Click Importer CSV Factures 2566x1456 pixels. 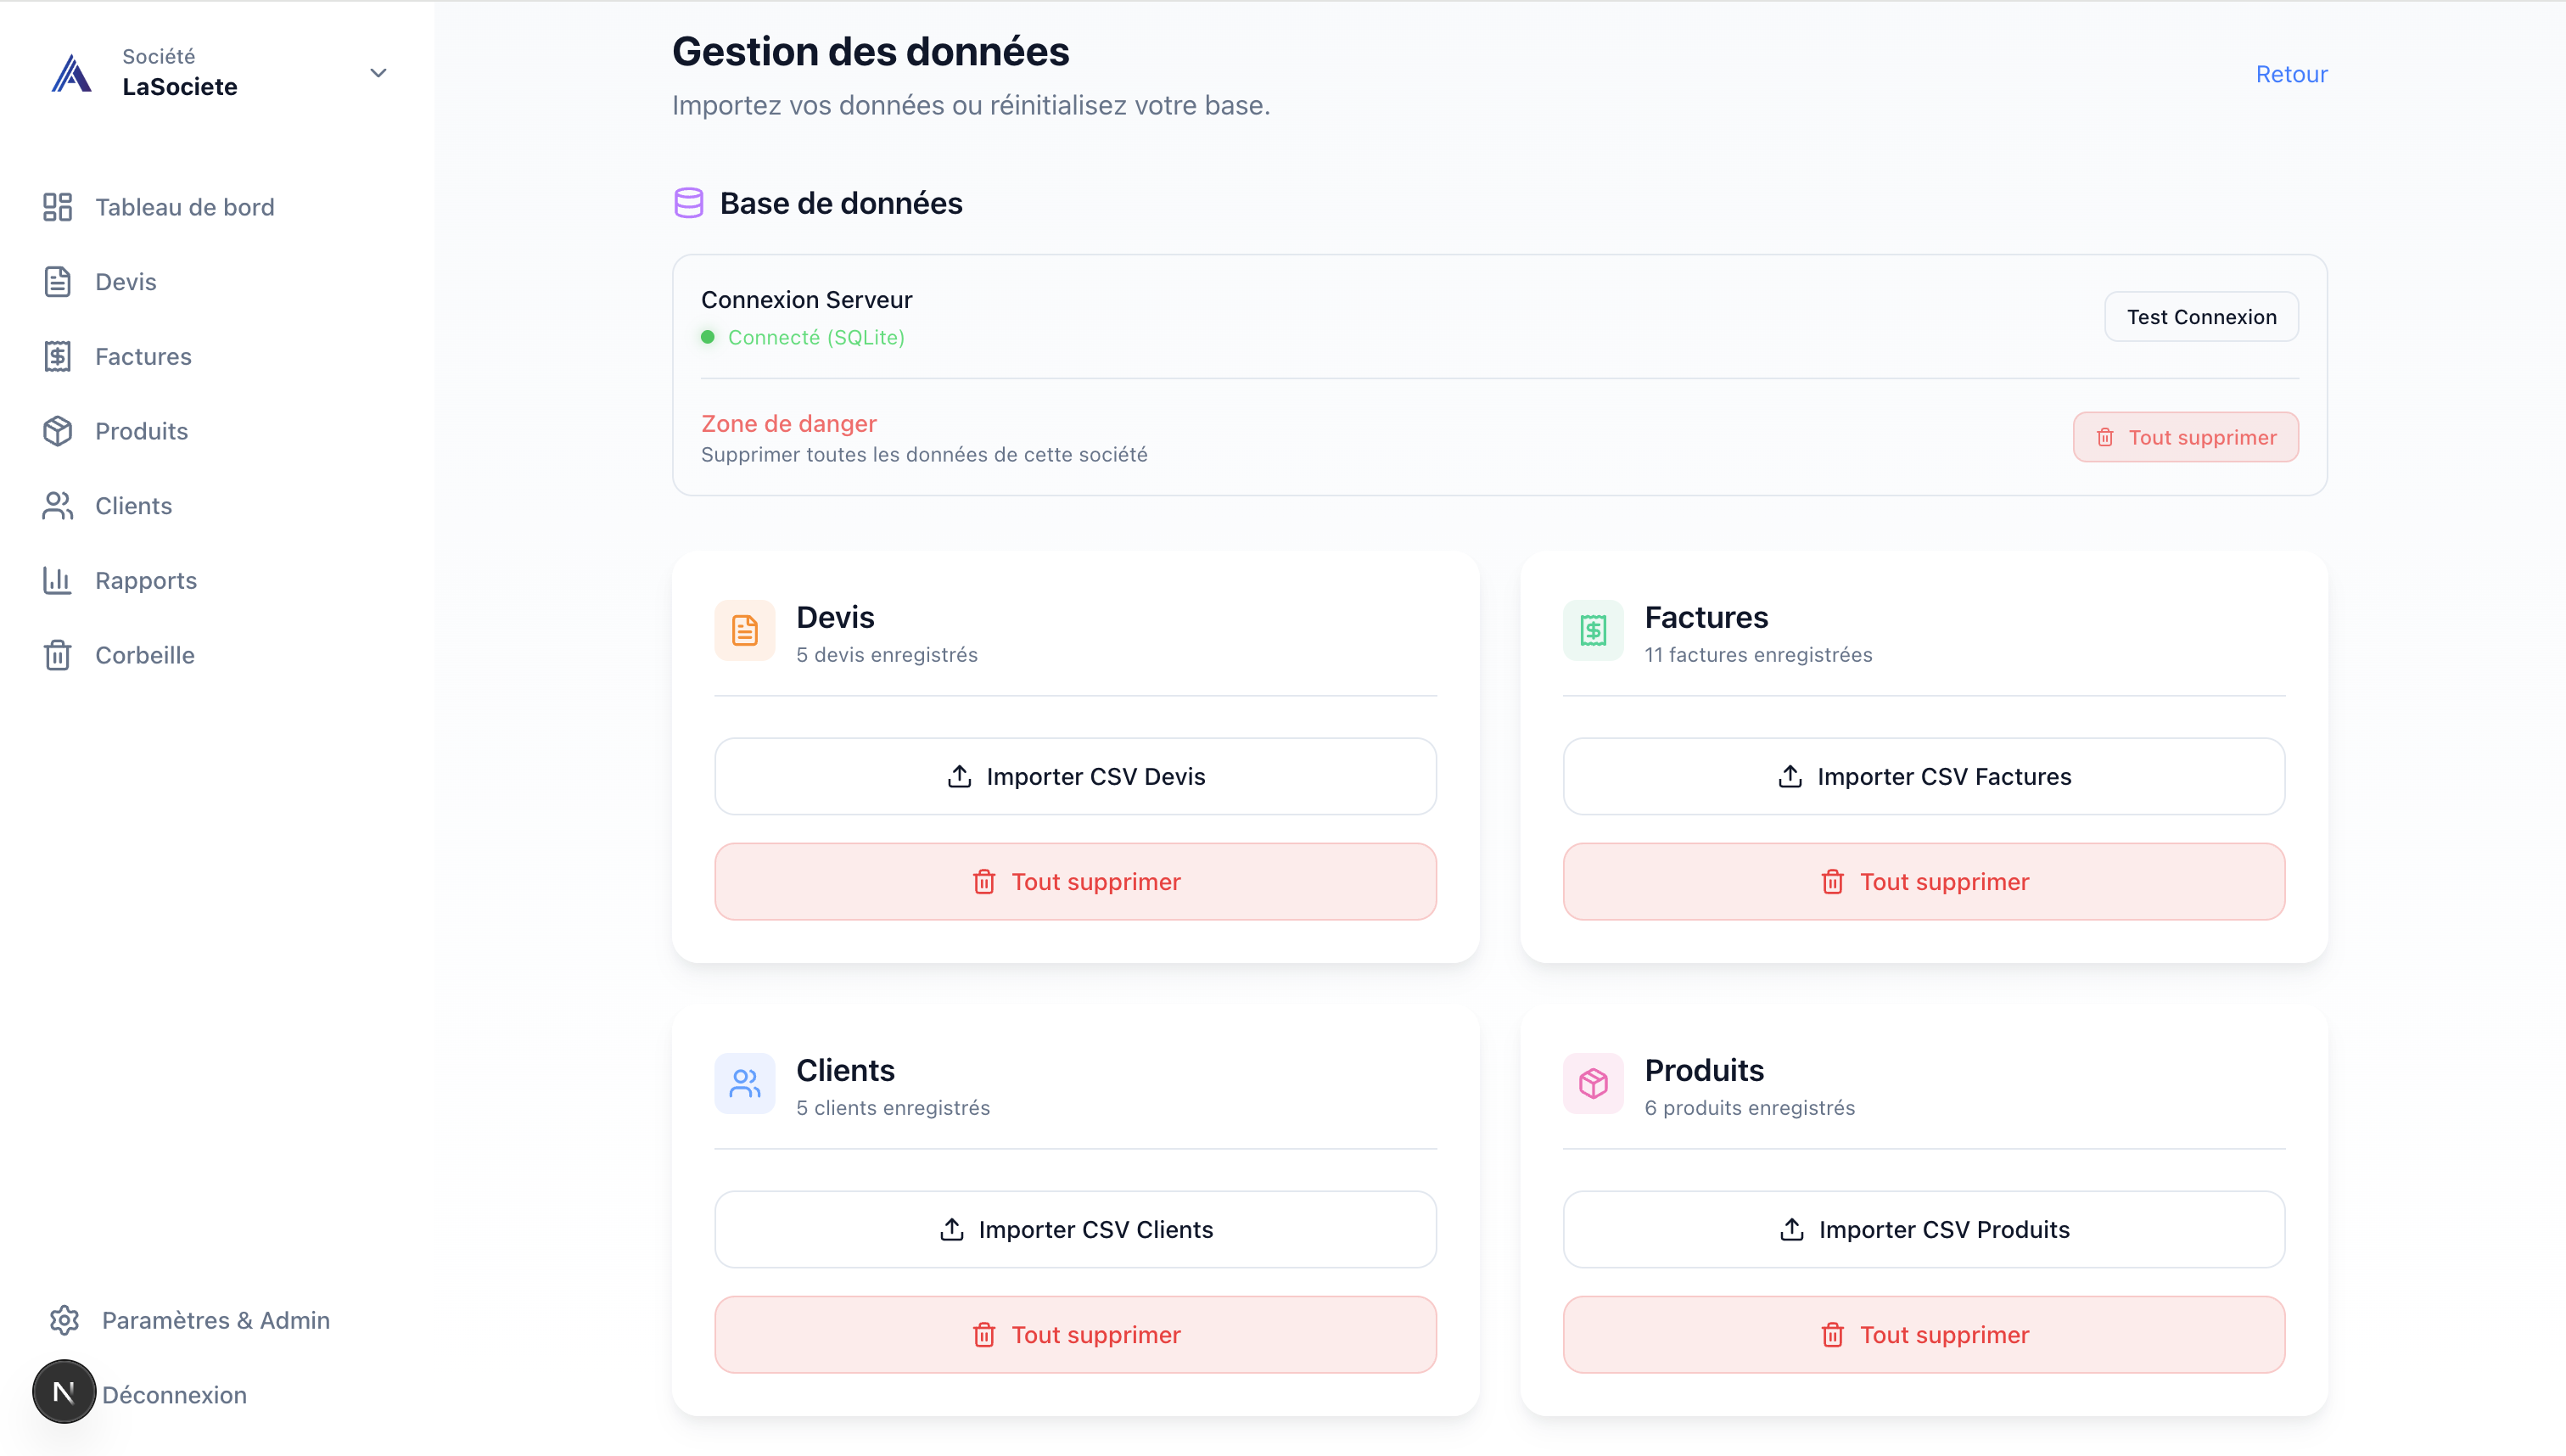(1922, 776)
